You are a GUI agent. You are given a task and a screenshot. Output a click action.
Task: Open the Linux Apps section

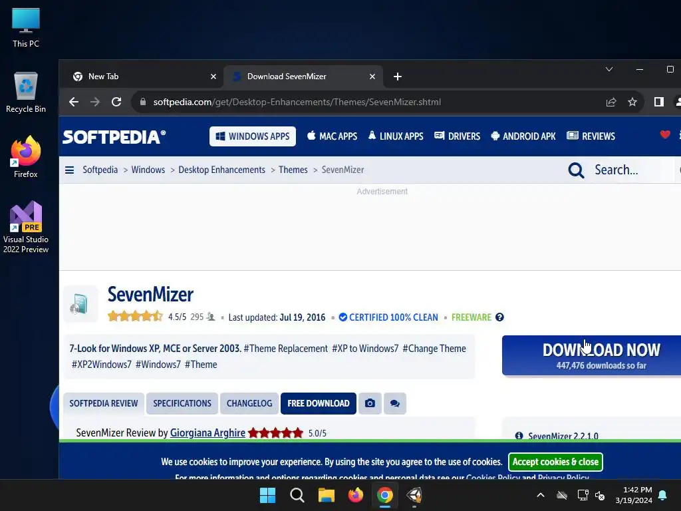tap(396, 136)
